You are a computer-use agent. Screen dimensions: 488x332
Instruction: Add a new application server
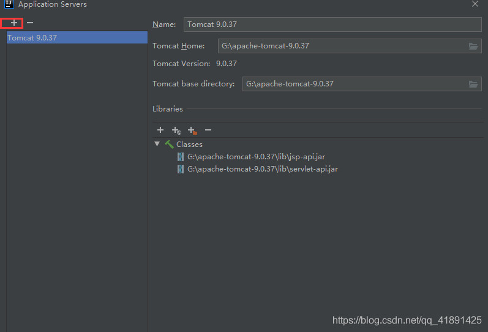(x=13, y=23)
